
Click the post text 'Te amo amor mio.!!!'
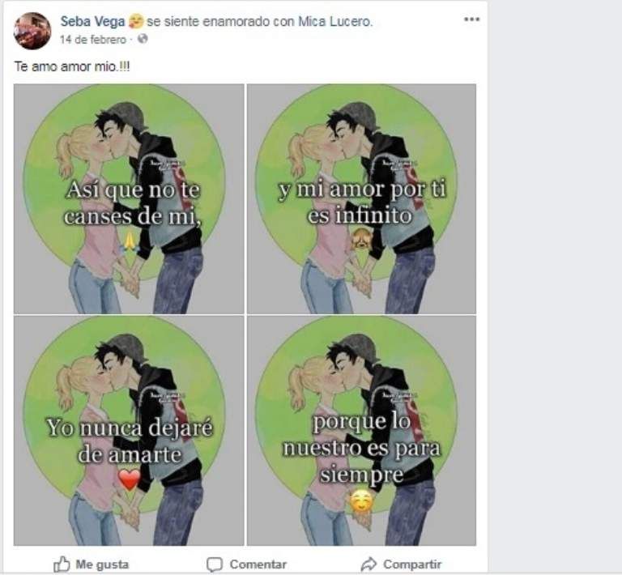point(72,66)
